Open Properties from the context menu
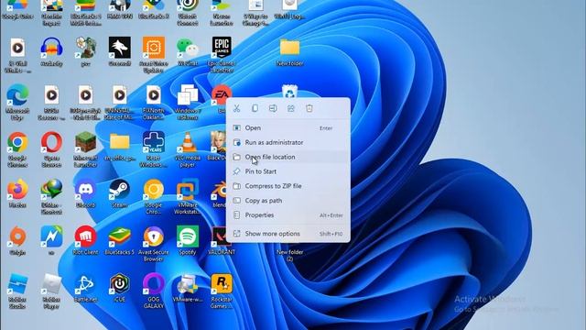Viewport: 586px width, 330px height. 288,215
